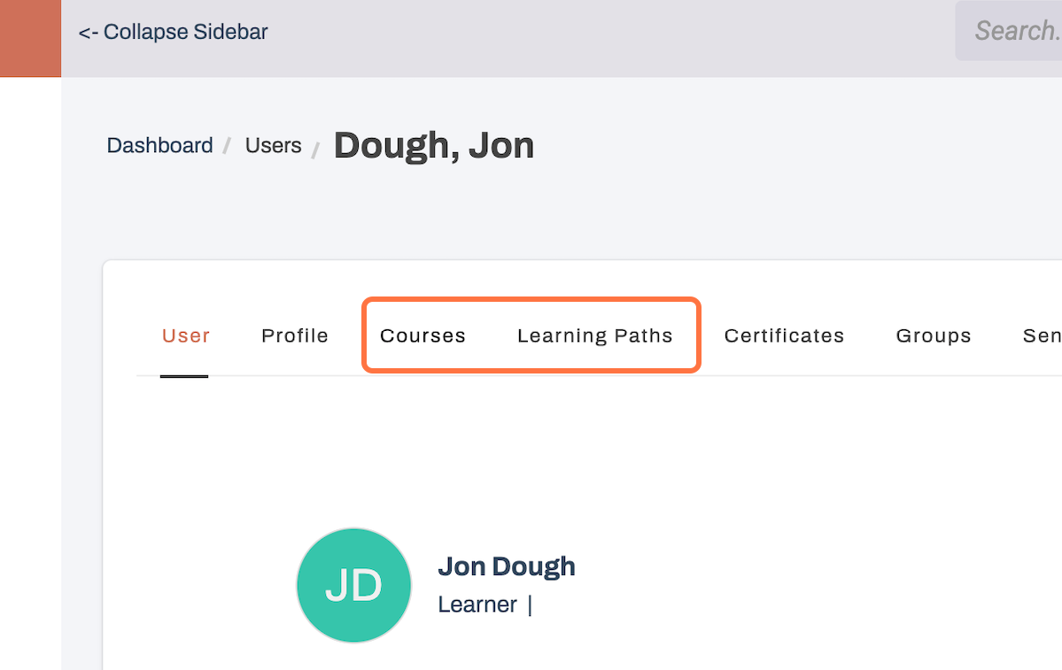Viewport: 1062px width, 670px height.
Task: Select the Groups tab
Action: [x=934, y=335]
